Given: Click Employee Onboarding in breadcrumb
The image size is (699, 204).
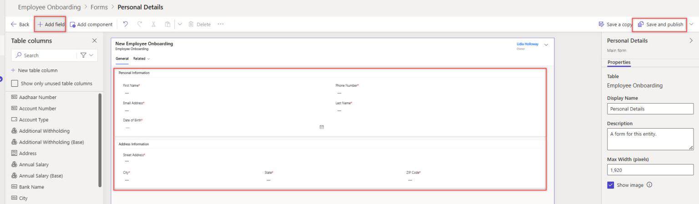Looking at the screenshot, I should tap(49, 7).
